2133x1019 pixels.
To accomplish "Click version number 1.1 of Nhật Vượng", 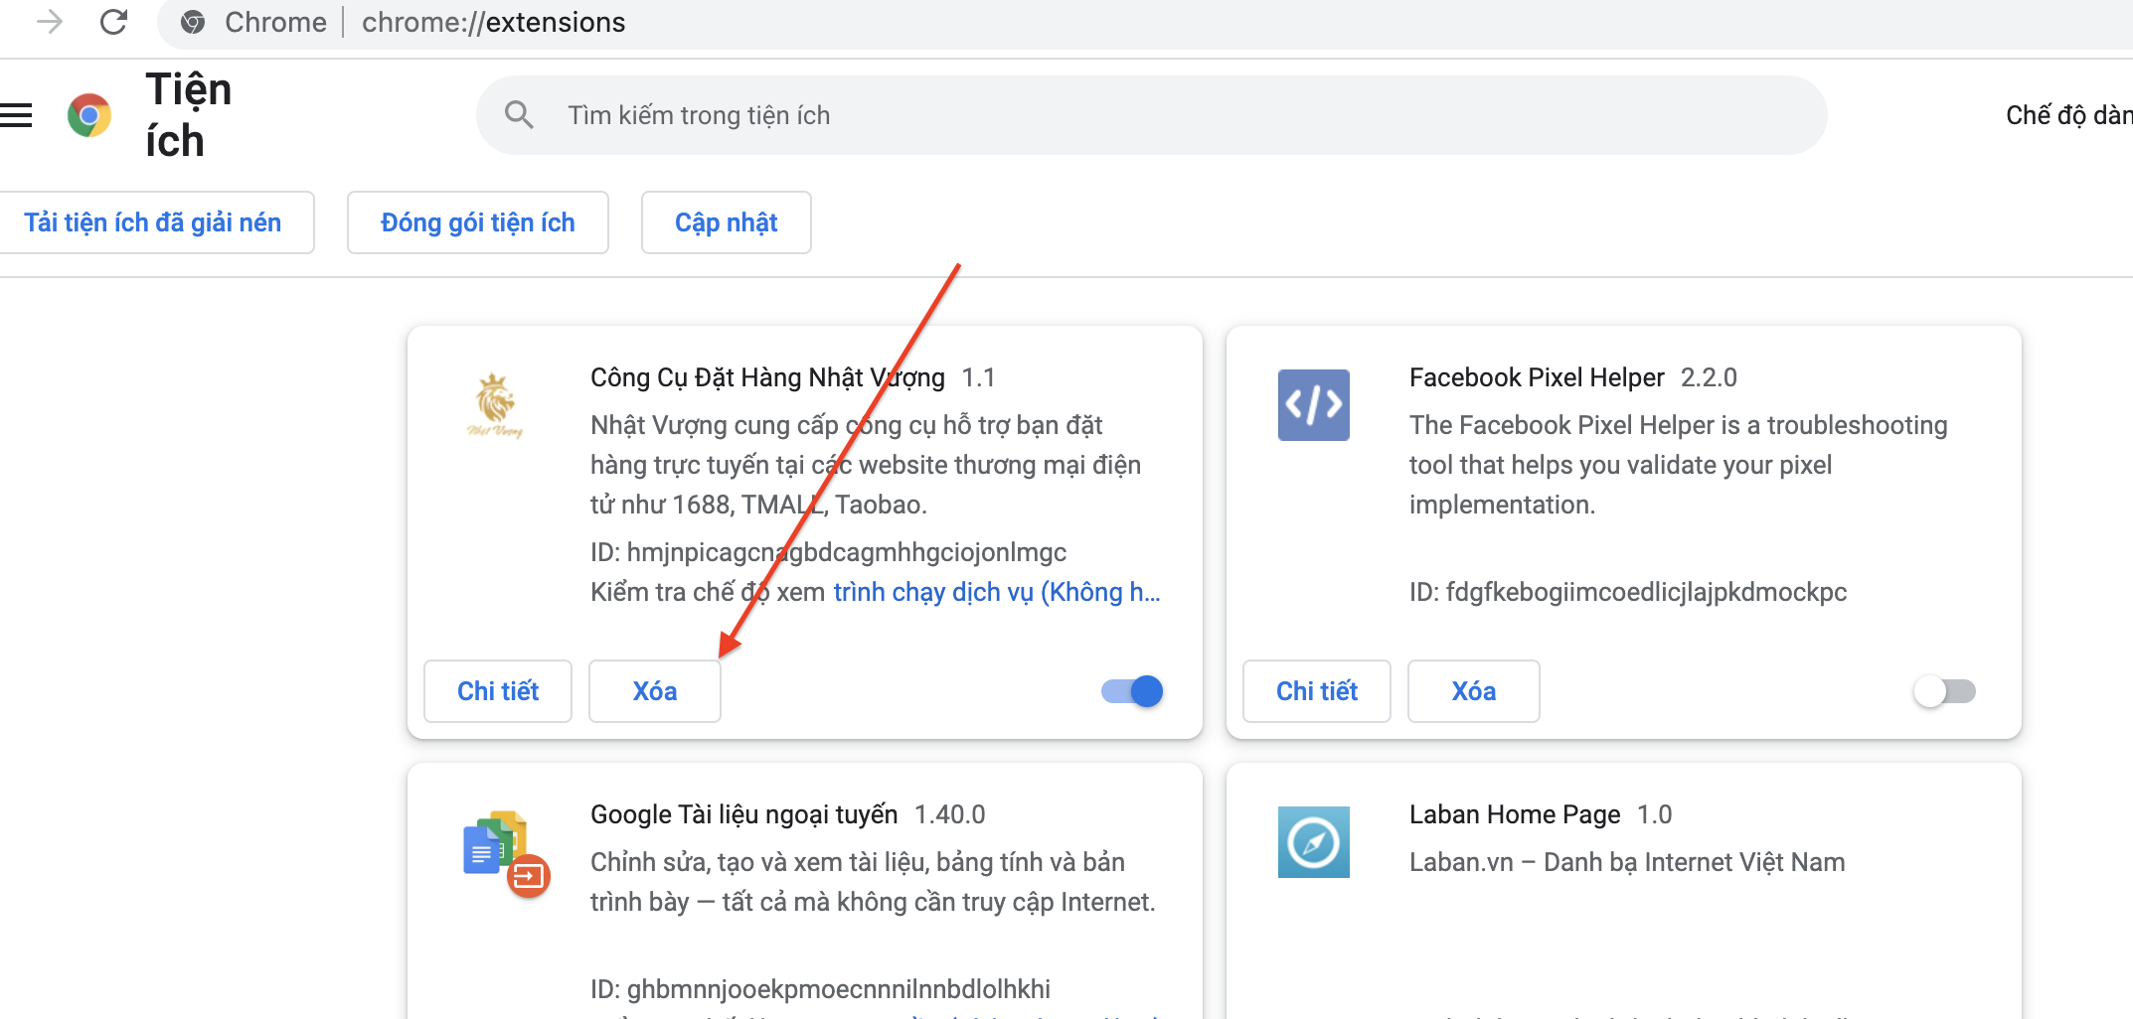I will 978,377.
